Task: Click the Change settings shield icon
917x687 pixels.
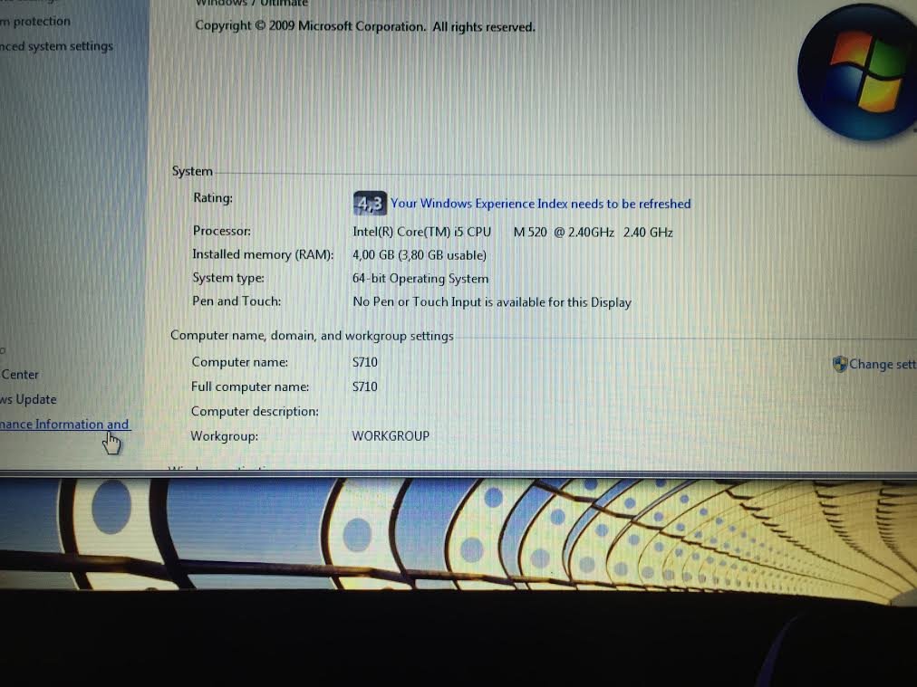Action: click(840, 364)
